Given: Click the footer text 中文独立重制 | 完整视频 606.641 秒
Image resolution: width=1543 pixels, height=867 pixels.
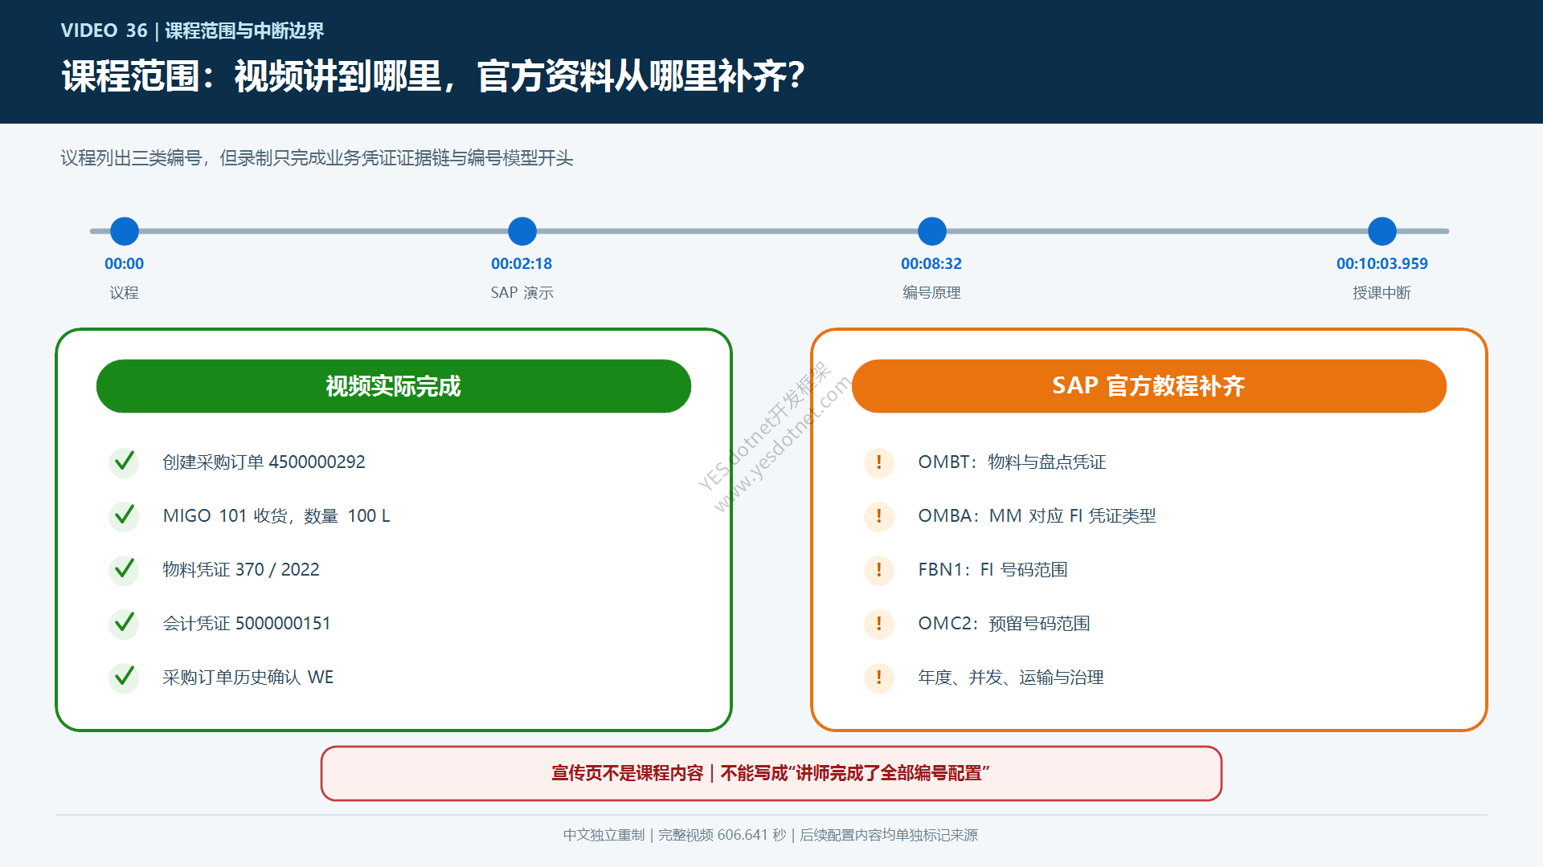Looking at the screenshot, I should pos(771,835).
